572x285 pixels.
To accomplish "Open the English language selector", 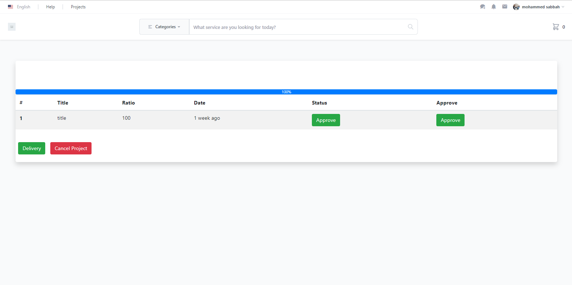I will pos(24,7).
